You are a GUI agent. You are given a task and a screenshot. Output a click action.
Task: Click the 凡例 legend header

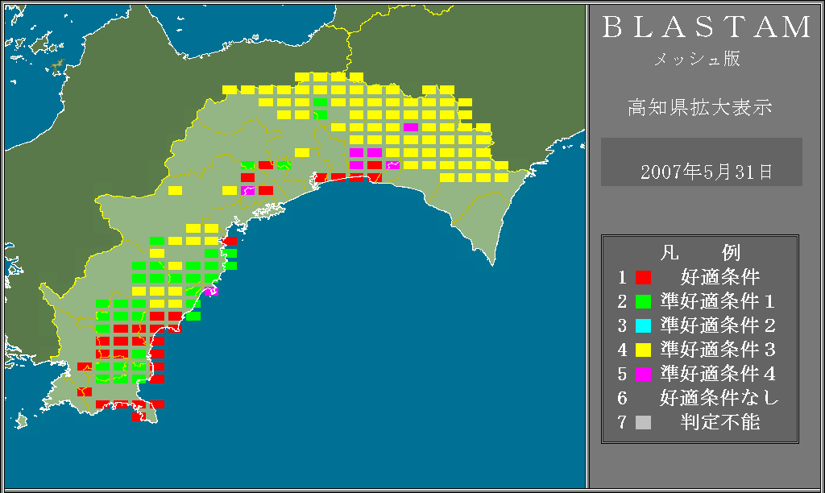[x=699, y=253]
